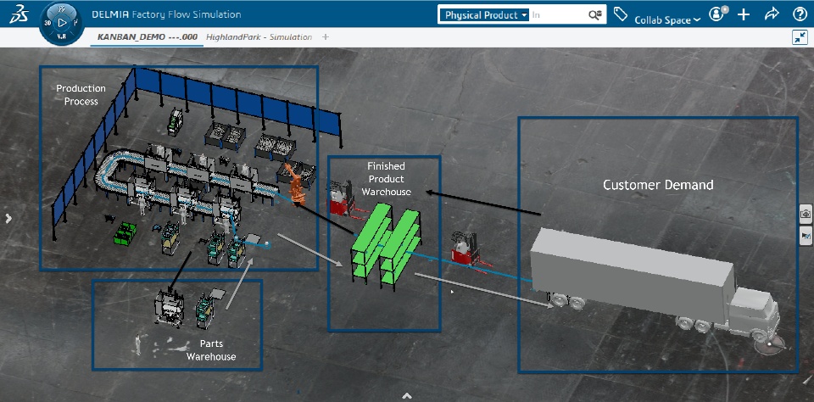Click the search magnifier icon
The width and height of the screenshot is (814, 402).
pos(595,15)
